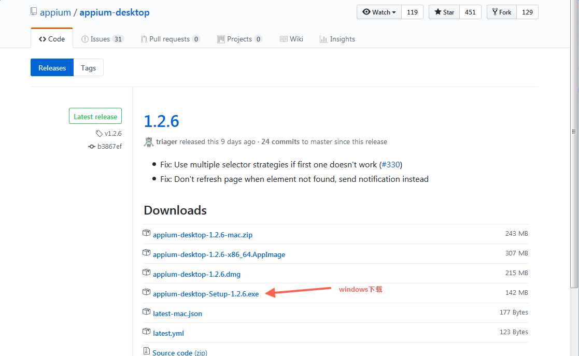Screen dimensions: 579x356
Task: Click the Insights tab graph icon
Action: pyautogui.click(x=323, y=39)
